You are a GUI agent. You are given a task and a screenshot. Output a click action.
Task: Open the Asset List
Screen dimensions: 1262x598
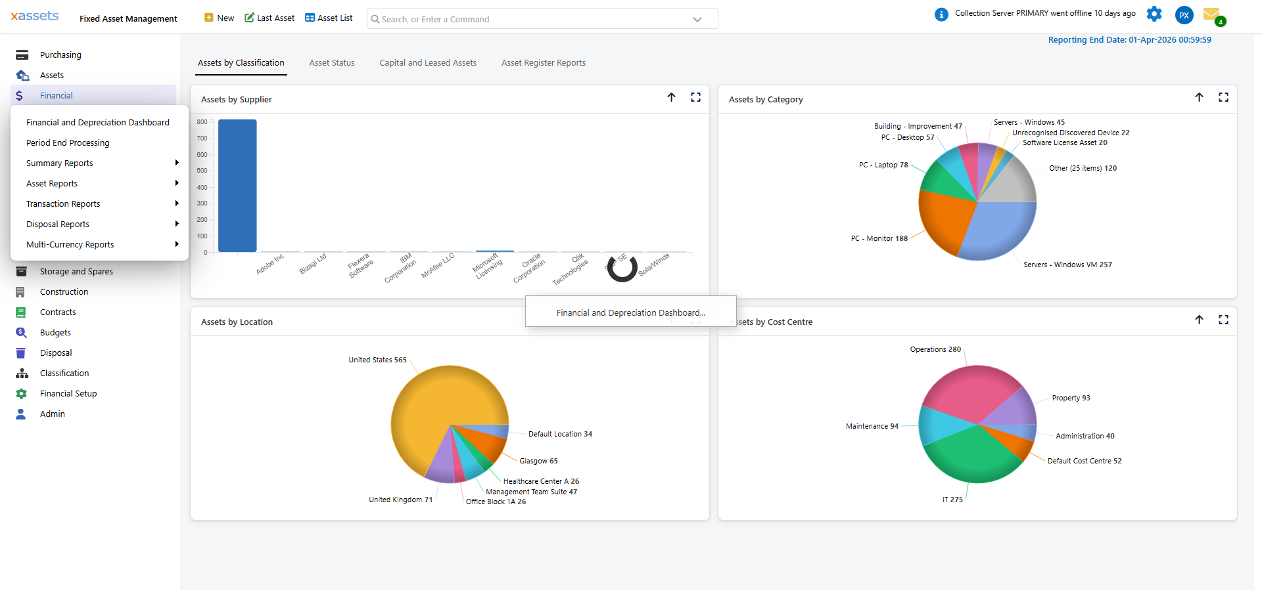coord(329,18)
